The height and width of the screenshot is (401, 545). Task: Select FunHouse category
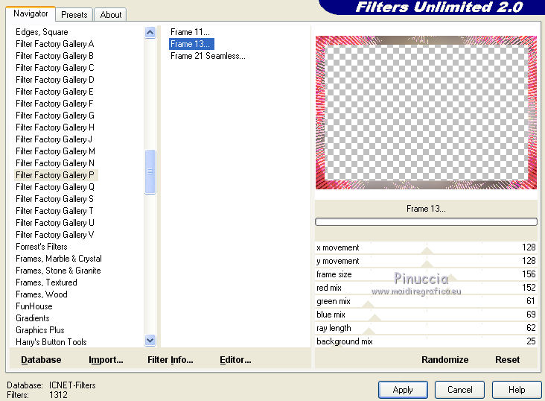pyautogui.click(x=34, y=306)
